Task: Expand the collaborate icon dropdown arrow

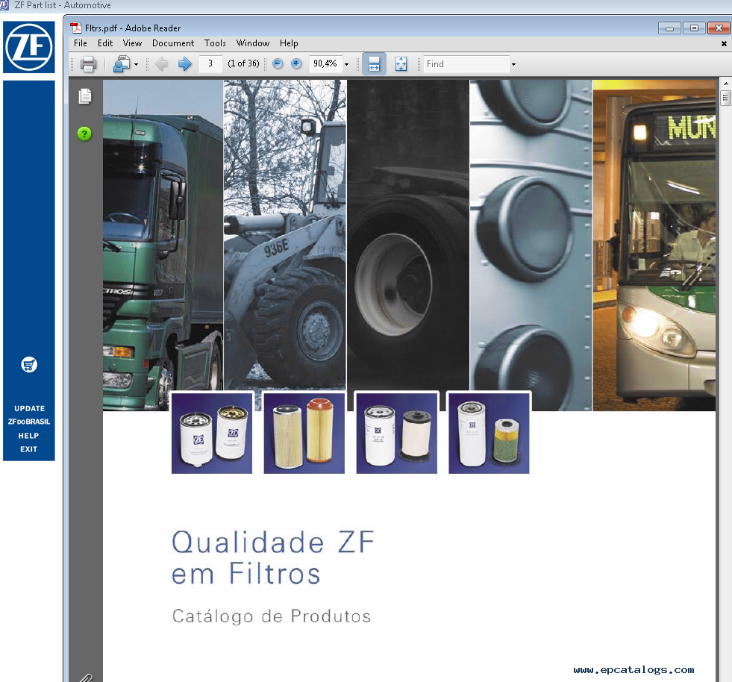Action: (137, 64)
